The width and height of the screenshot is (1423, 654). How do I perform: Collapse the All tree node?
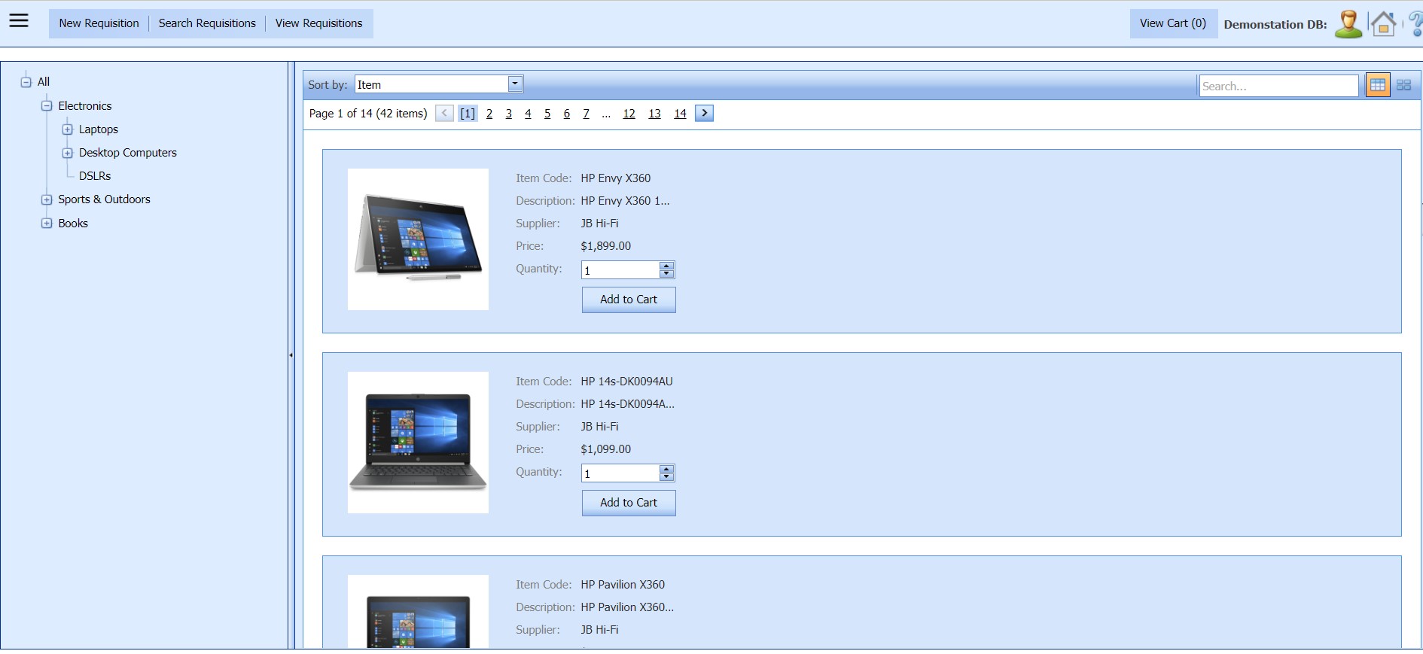pos(26,82)
